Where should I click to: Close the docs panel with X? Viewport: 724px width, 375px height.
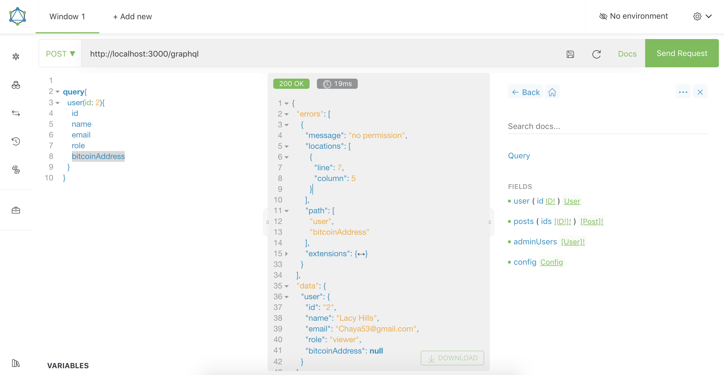[700, 92]
